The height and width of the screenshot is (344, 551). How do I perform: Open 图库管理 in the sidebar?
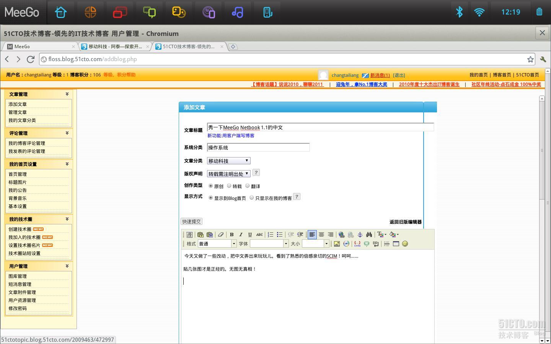[x=18, y=276]
